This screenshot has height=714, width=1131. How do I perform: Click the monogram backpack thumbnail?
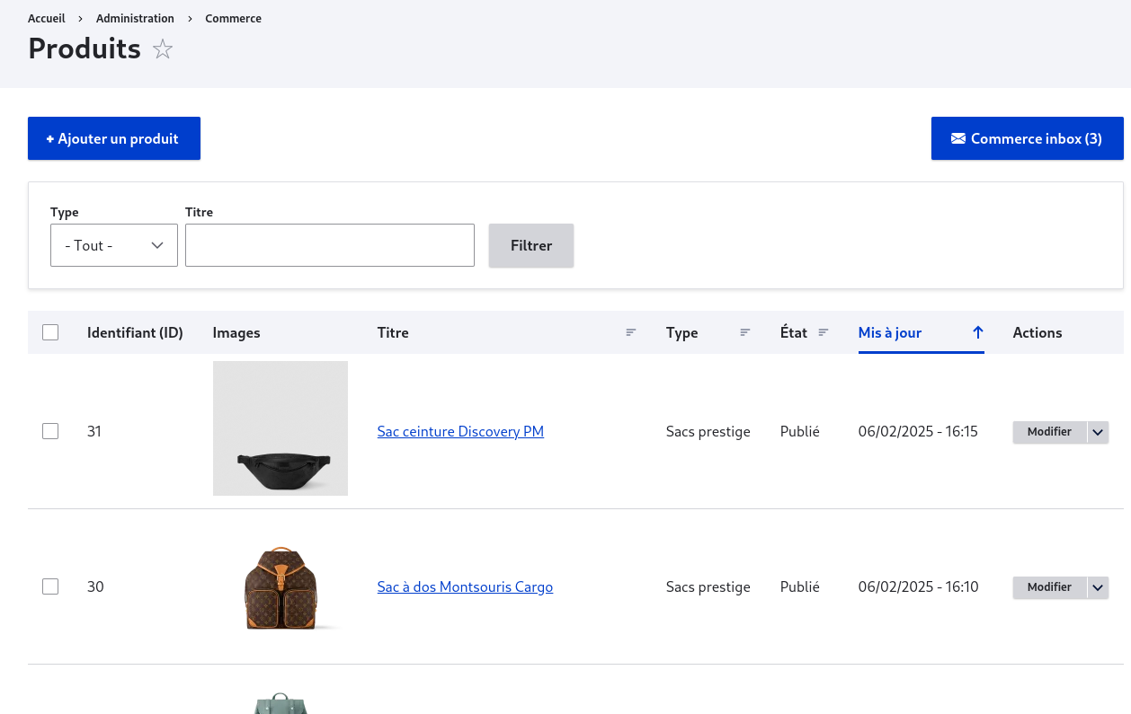pos(281,586)
